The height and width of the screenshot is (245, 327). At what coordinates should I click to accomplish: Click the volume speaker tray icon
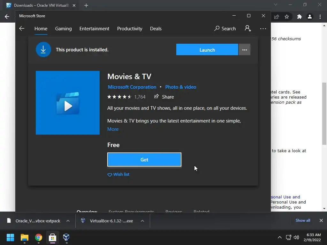(296, 237)
